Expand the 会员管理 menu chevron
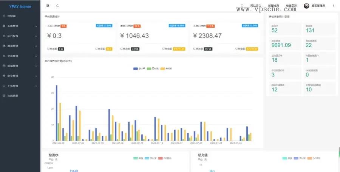Image resolution: width=340 pixels, height=172 pixels. 36,56
